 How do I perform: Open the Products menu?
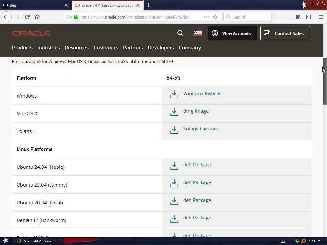pos(22,48)
